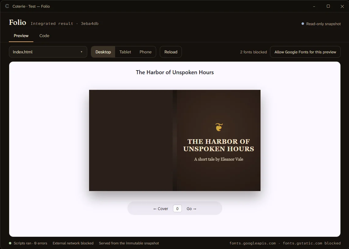Click the 'Scripts ran · 0 errors' status
The image size is (349, 249).
28,243
